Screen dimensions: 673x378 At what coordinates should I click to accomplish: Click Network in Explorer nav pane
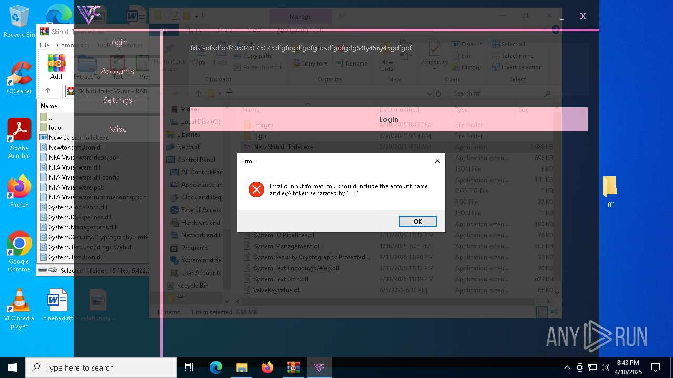(x=189, y=147)
